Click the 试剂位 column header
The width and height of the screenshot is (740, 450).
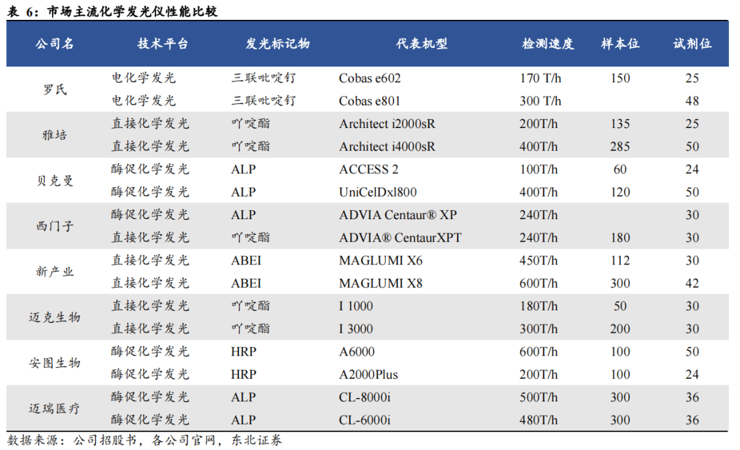point(692,44)
